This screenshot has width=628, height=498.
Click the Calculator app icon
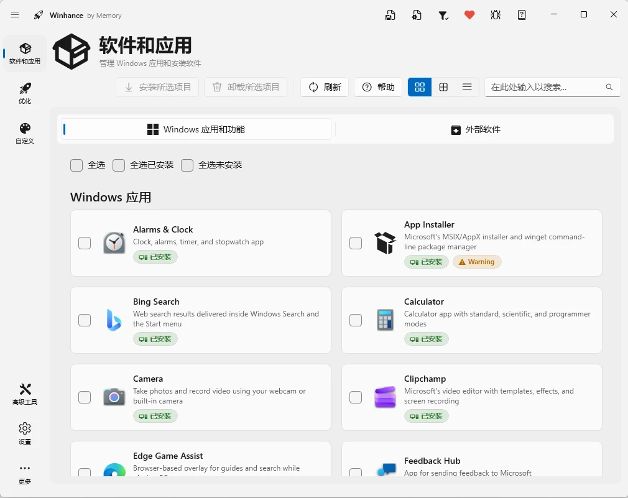[386, 320]
